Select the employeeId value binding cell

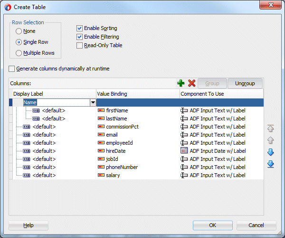(x=138, y=143)
